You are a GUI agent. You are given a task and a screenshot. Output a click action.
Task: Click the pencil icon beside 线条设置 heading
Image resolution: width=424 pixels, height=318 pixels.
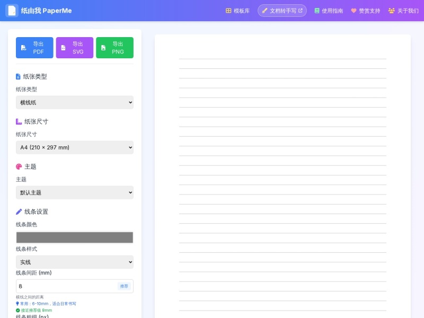(x=19, y=211)
